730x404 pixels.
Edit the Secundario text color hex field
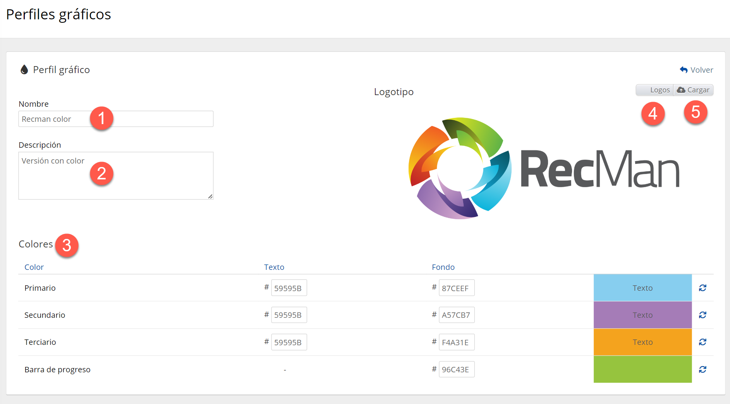click(x=289, y=315)
